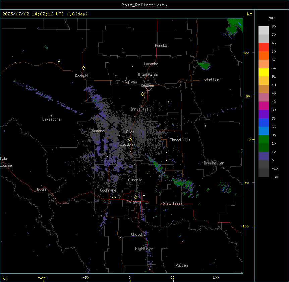Click the Cochrane town label
The image size is (289, 282).
coord(108,190)
